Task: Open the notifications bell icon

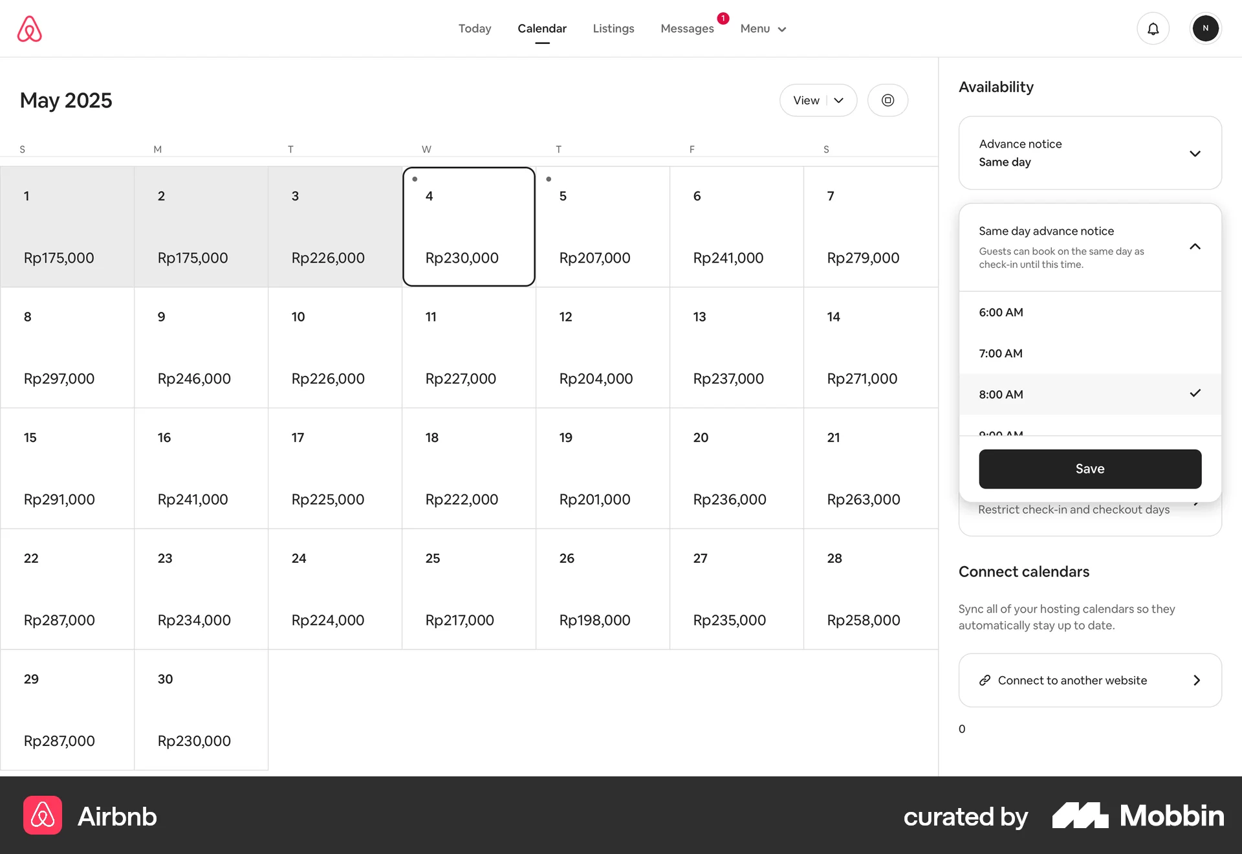Action: click(1153, 28)
